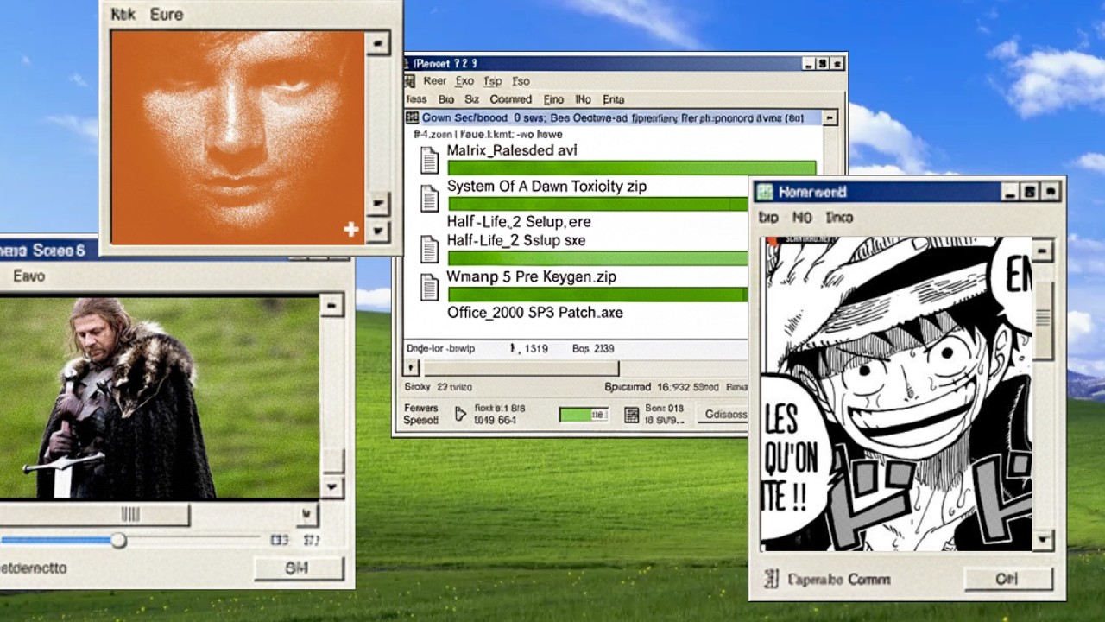Click the manga panel in the Homnrwentd window

(896, 394)
